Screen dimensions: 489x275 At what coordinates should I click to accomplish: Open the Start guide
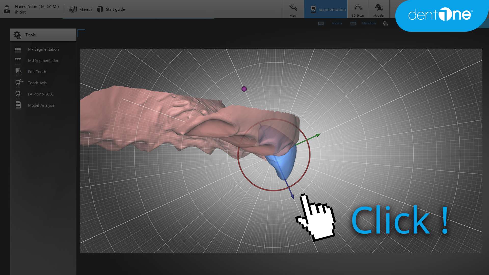tap(111, 9)
